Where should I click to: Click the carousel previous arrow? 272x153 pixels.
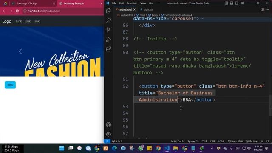point(20,51)
